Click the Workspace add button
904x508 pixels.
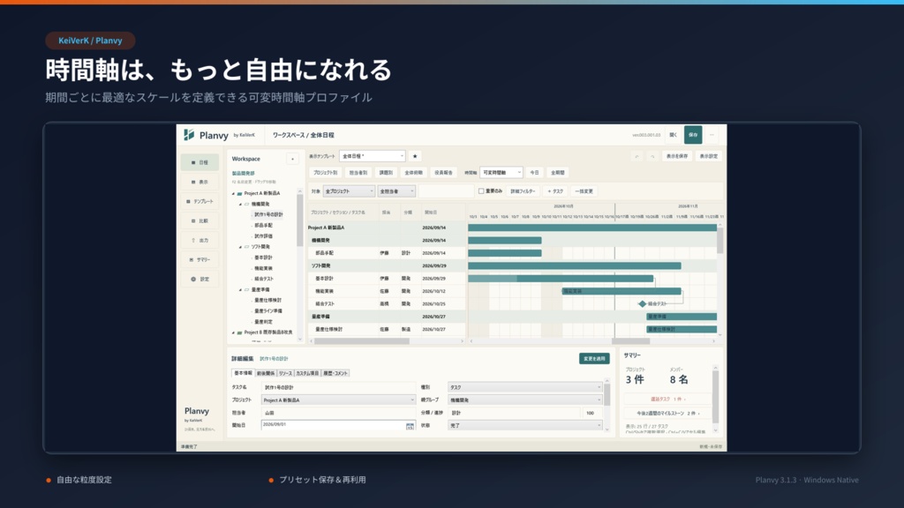(x=292, y=159)
